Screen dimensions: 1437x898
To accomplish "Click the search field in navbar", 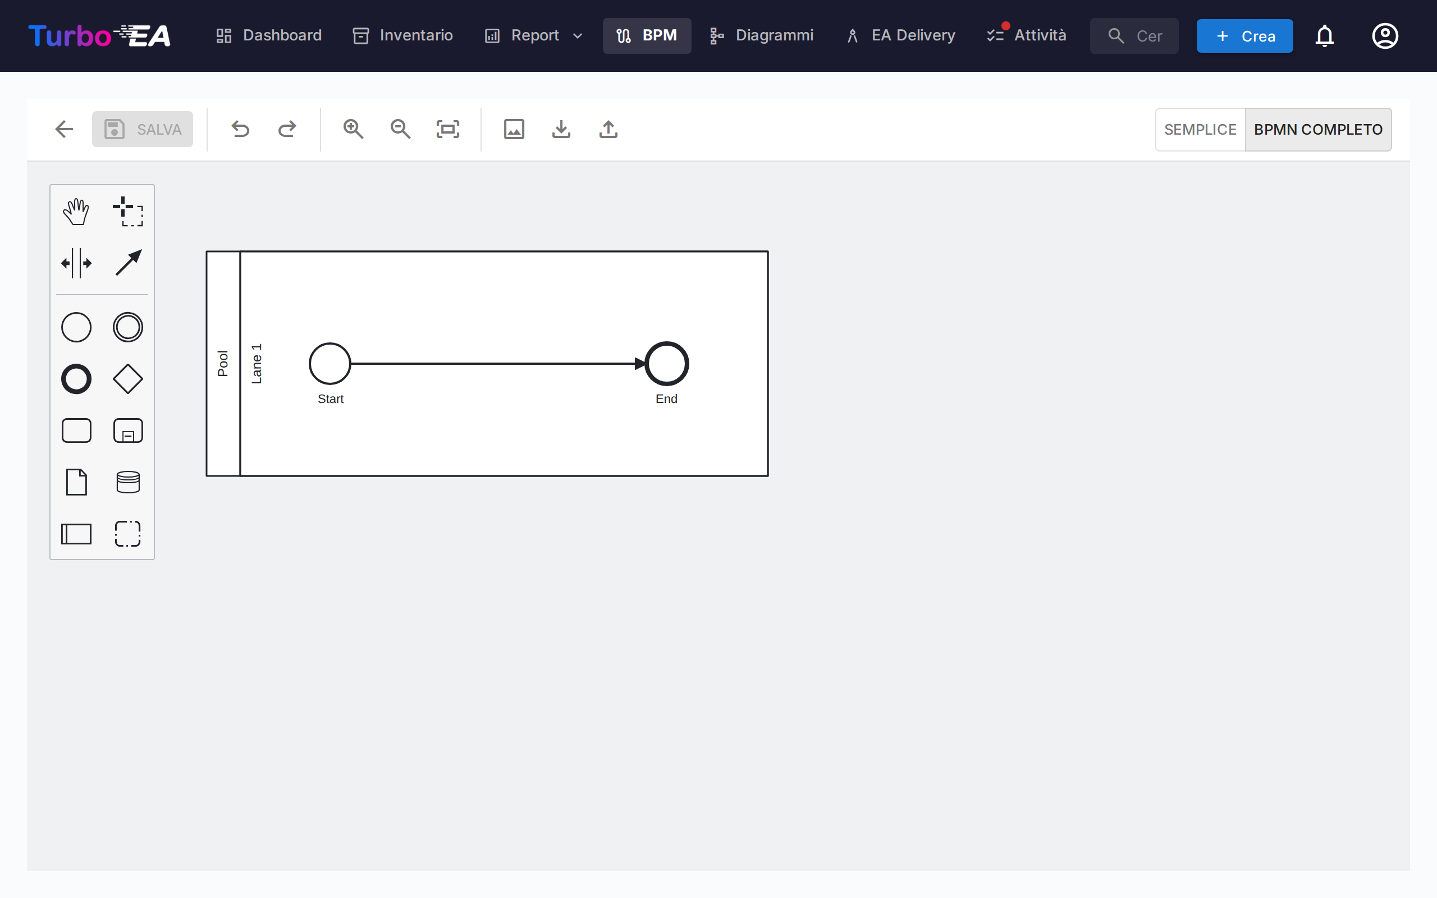I will click(x=1134, y=35).
